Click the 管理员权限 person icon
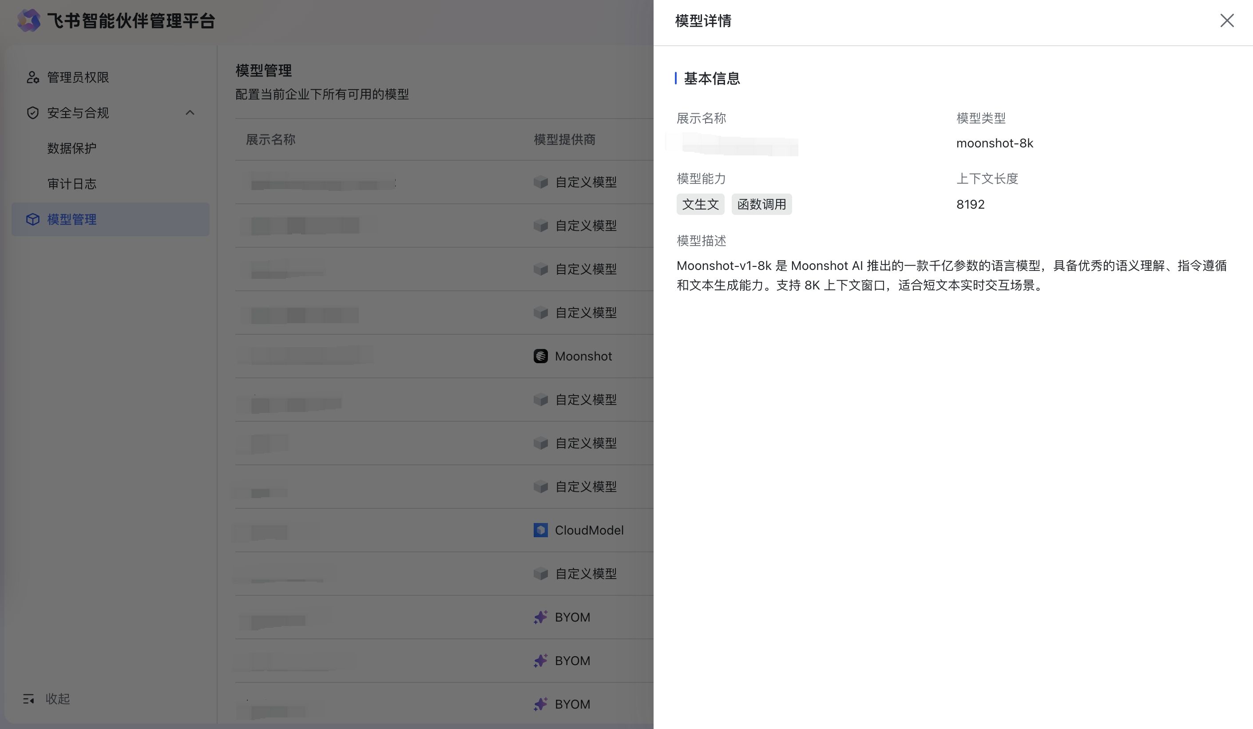This screenshot has width=1253, height=729. tap(33, 77)
